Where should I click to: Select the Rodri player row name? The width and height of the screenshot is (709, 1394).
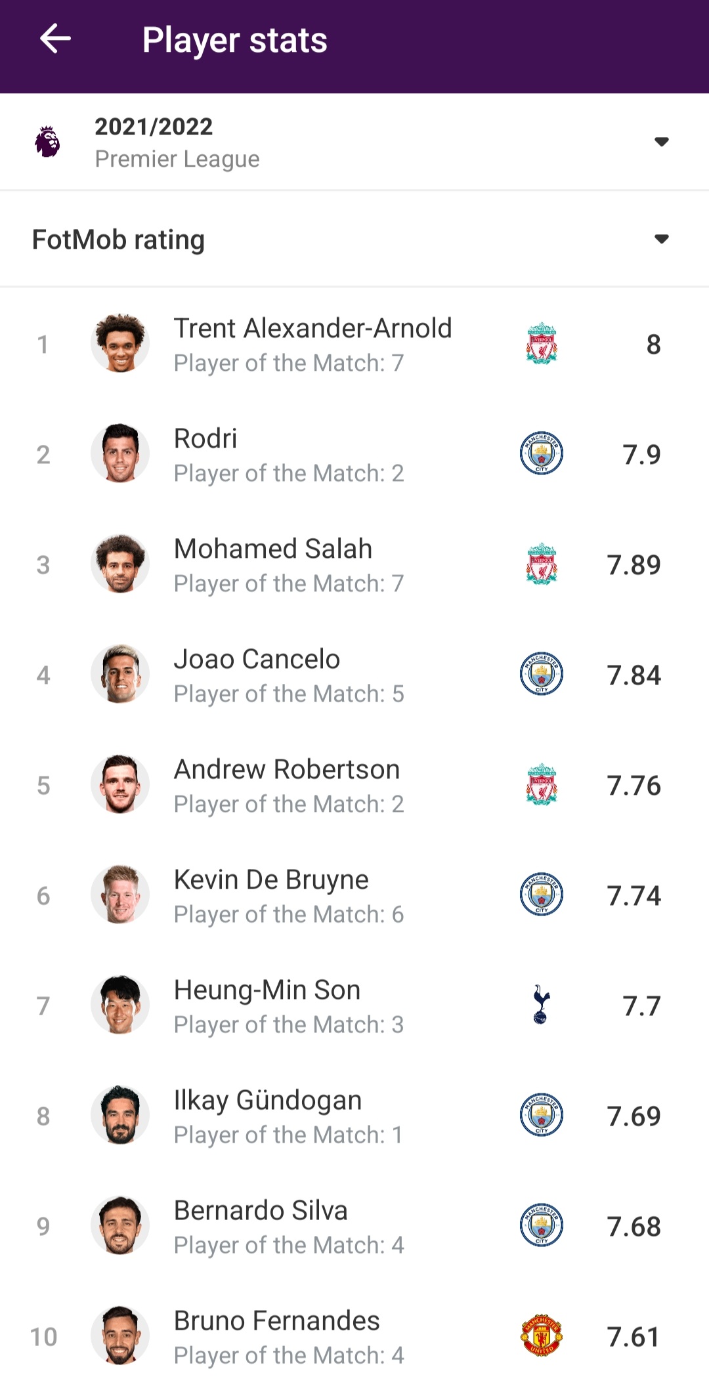point(205,438)
